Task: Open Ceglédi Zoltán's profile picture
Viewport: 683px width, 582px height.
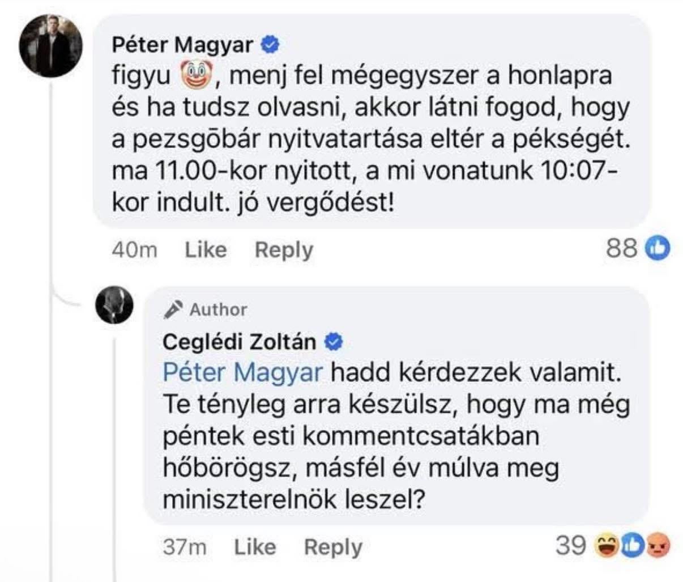Action: pos(114,305)
